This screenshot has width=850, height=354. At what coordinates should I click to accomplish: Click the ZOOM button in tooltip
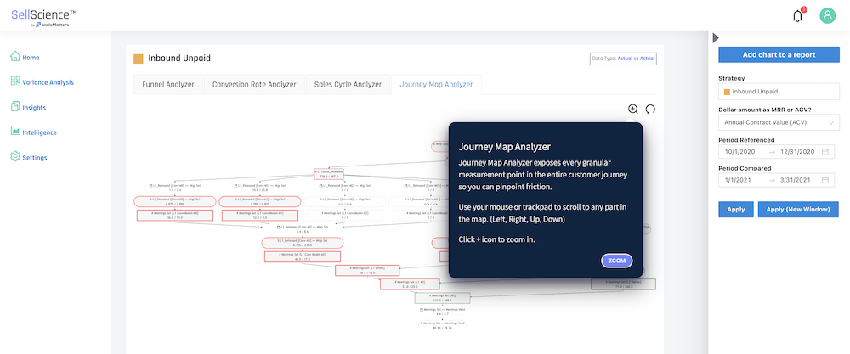click(x=617, y=261)
